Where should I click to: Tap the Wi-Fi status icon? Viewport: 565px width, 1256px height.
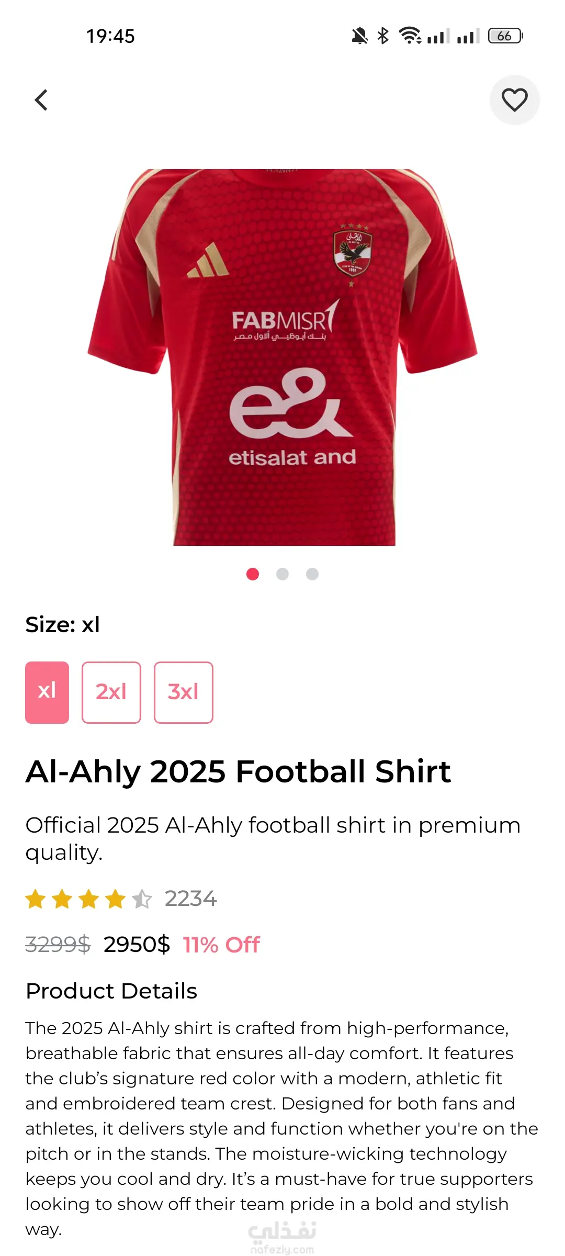(x=410, y=36)
